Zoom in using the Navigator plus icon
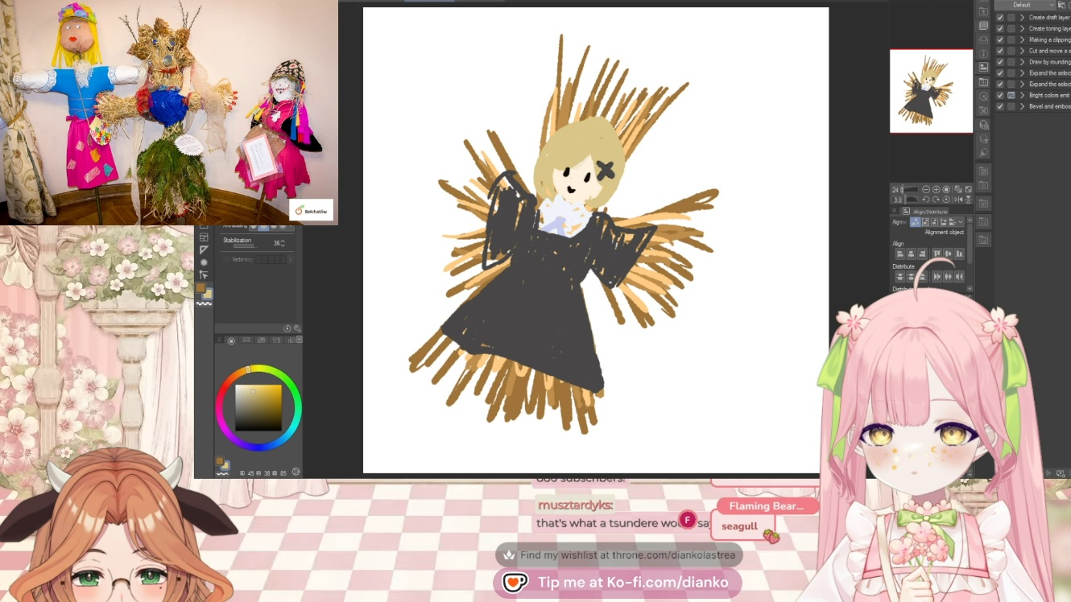1071x602 pixels. pos(937,189)
